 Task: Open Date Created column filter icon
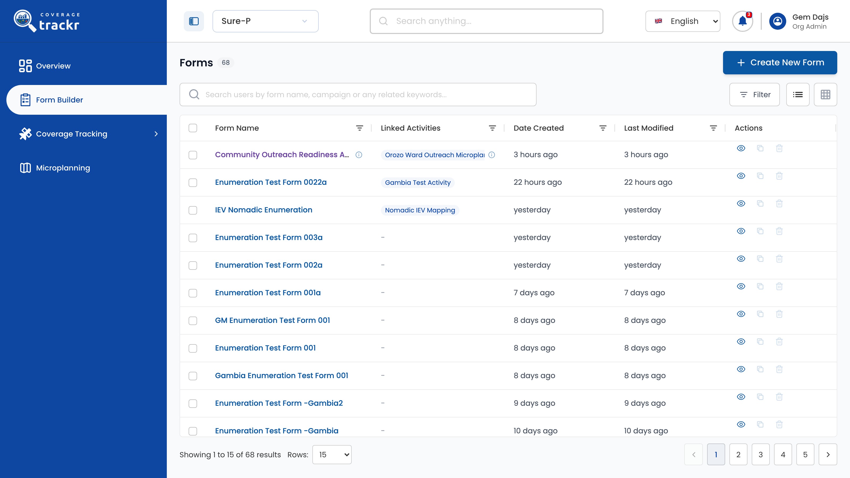(x=603, y=128)
